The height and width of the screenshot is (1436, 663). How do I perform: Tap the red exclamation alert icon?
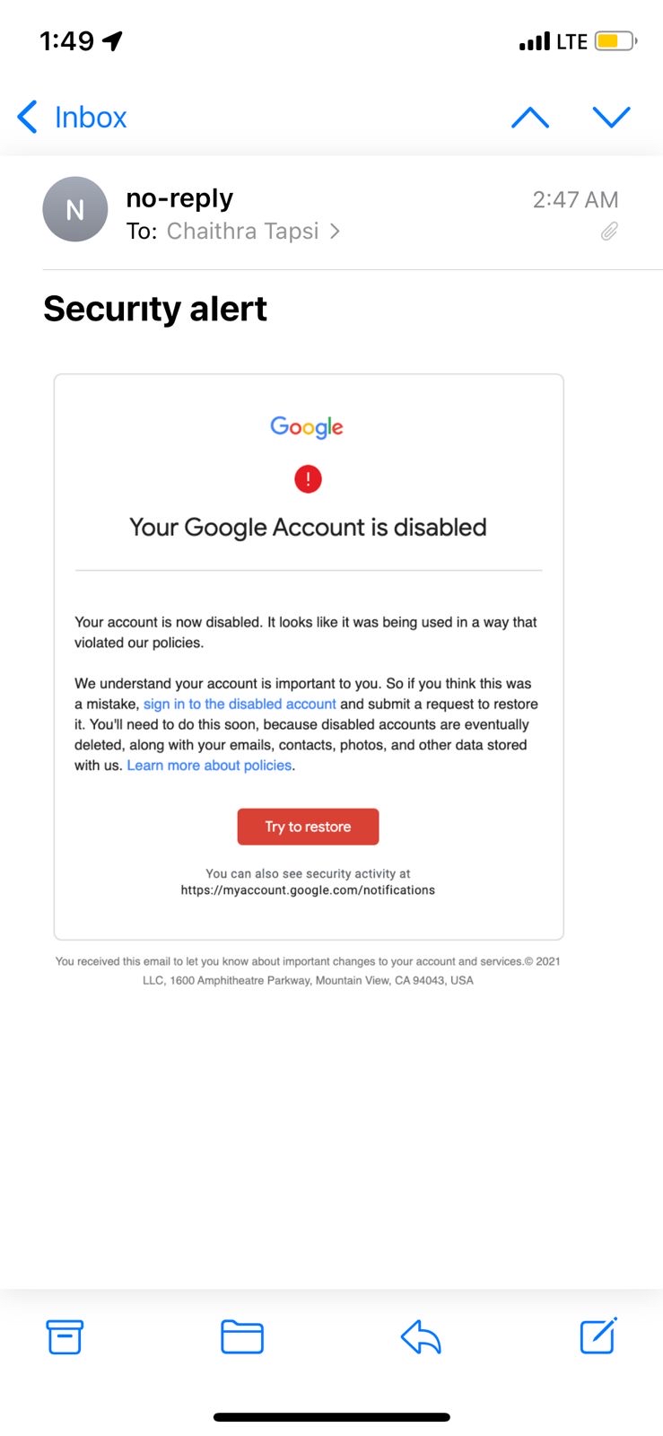[308, 479]
